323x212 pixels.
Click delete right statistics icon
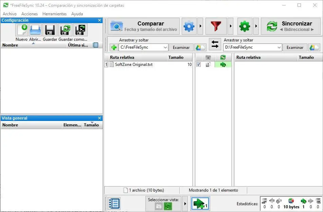point(318,201)
